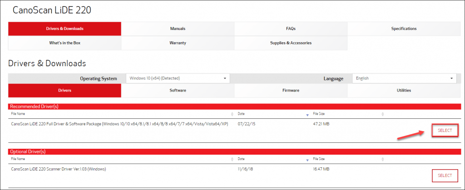Select the Drivers sub-tab
The height and width of the screenshot is (190, 465).
(64, 91)
